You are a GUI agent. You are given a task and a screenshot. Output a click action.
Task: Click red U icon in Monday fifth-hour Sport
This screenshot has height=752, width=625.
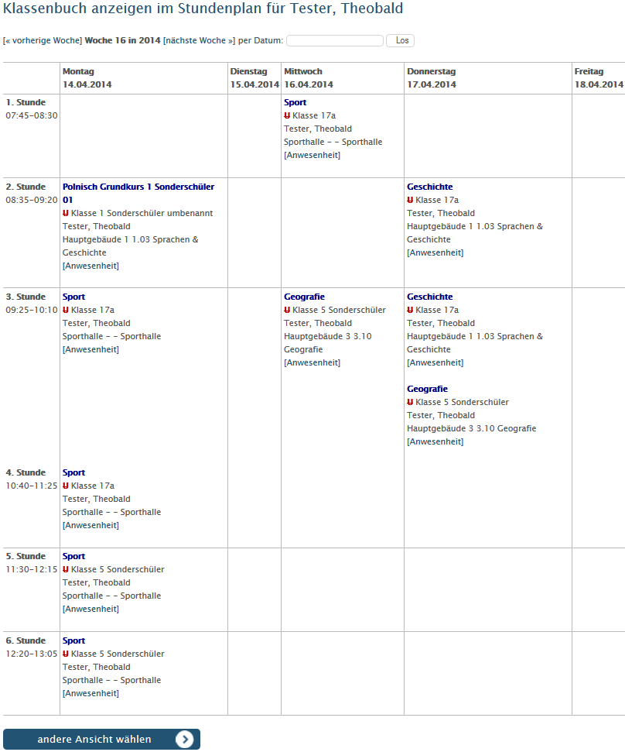tap(66, 569)
